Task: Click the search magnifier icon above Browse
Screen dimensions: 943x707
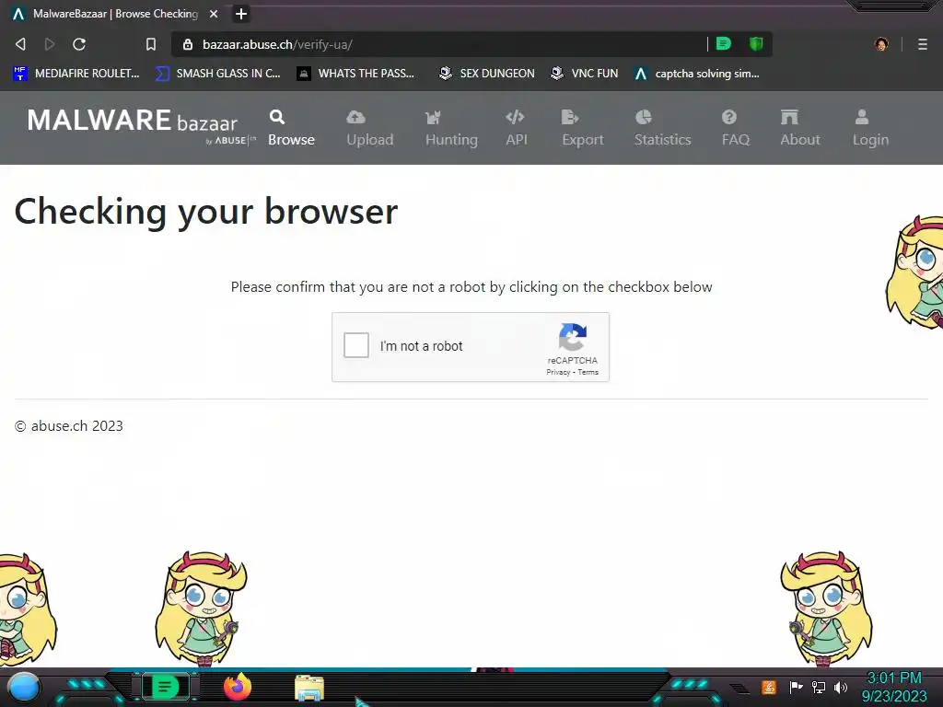Action: [277, 117]
